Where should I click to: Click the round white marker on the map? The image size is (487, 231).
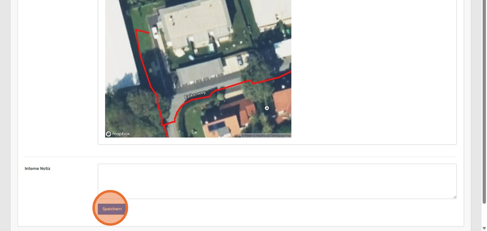pyautogui.click(x=266, y=108)
